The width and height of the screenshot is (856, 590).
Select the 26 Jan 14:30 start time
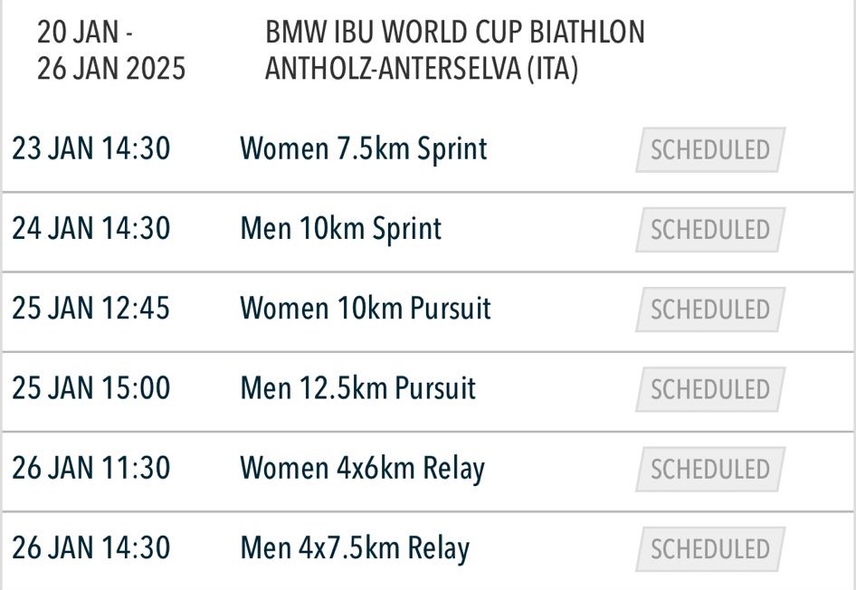pyautogui.click(x=91, y=547)
